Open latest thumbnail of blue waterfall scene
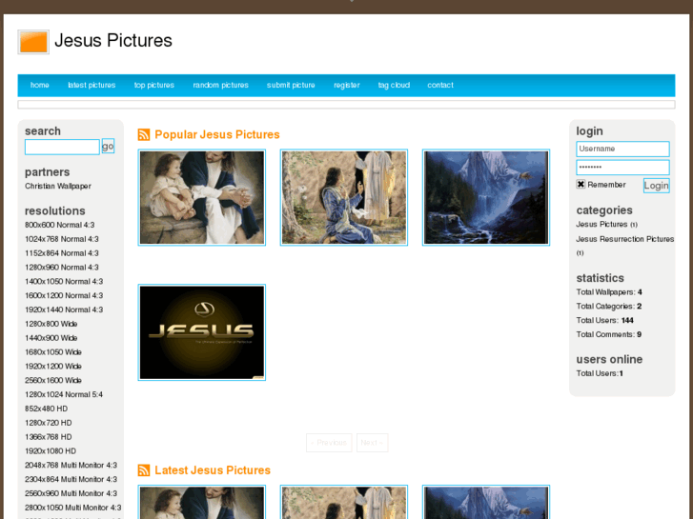 tap(486, 502)
